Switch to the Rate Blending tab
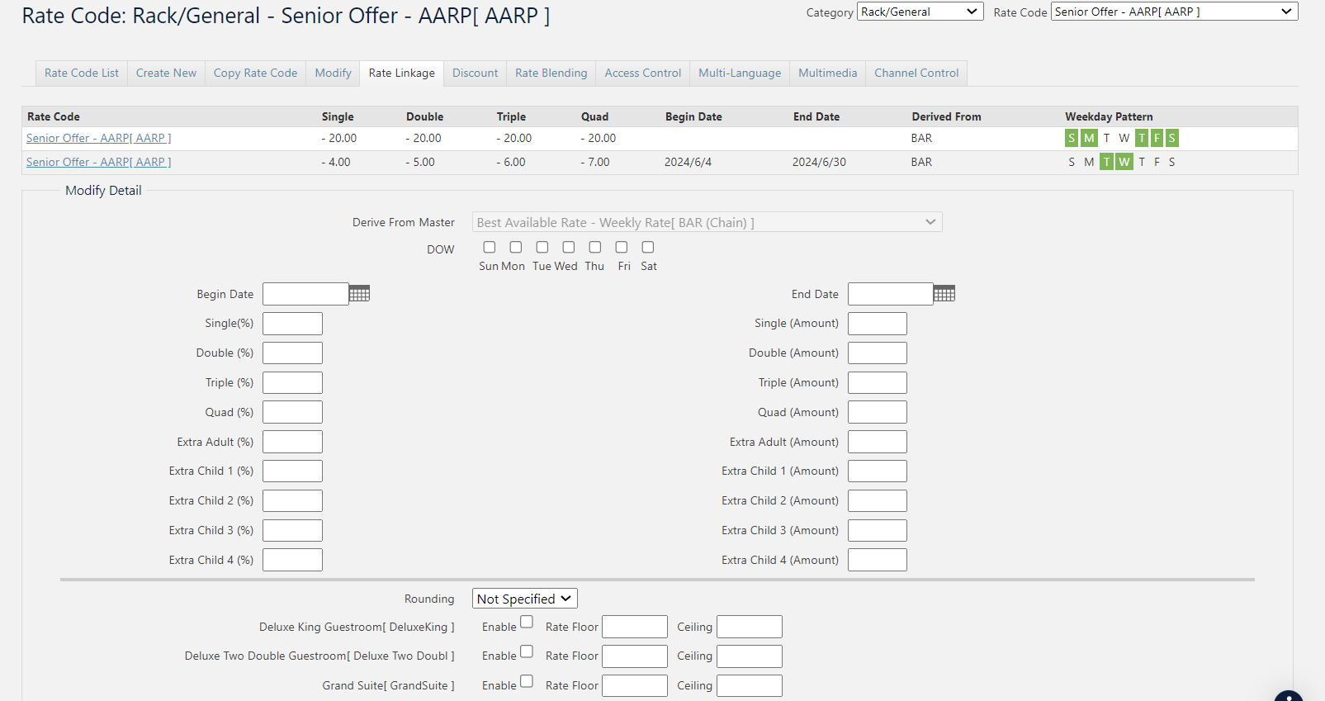This screenshot has height=701, width=1325. (x=551, y=73)
